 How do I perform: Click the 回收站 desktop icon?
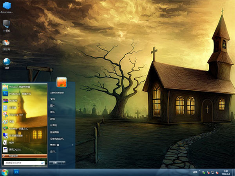coord(7,44)
